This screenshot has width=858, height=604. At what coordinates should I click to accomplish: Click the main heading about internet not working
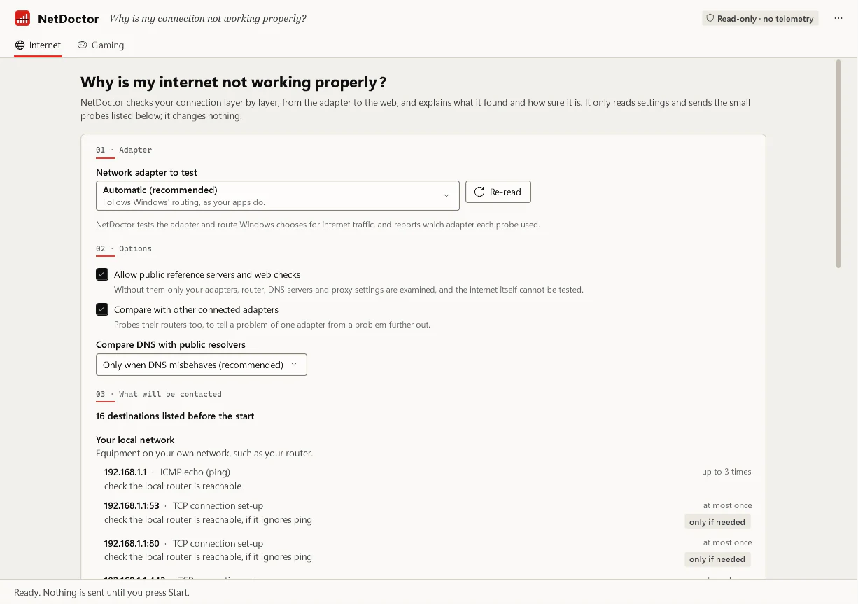234,82
